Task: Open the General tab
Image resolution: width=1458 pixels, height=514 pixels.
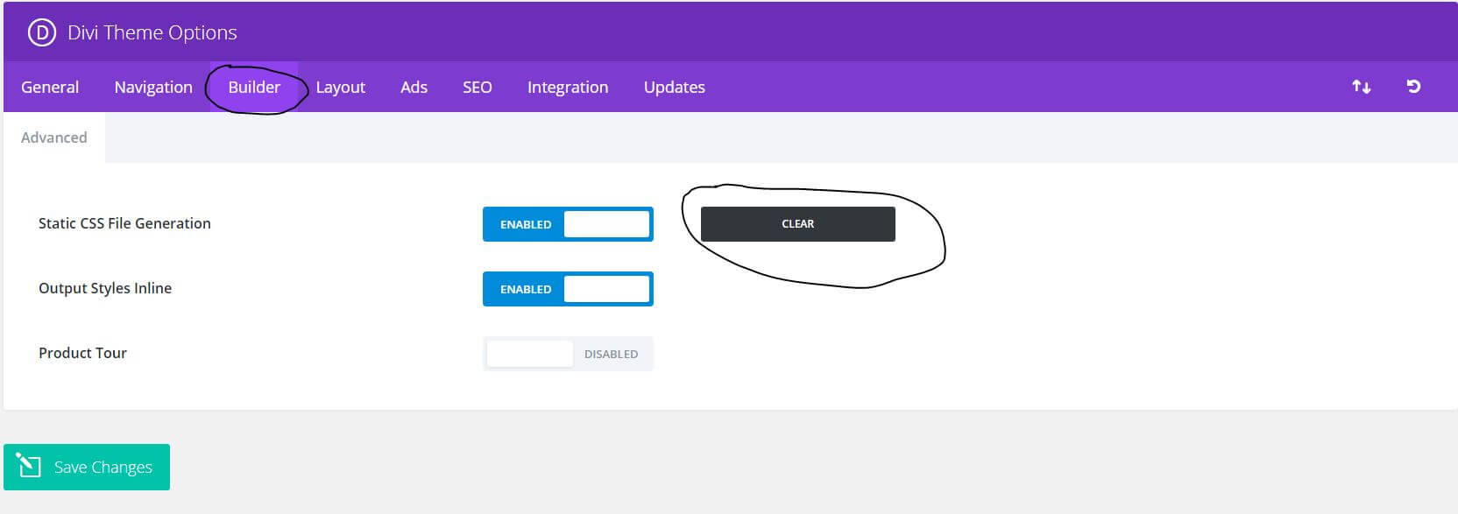Action: (50, 87)
